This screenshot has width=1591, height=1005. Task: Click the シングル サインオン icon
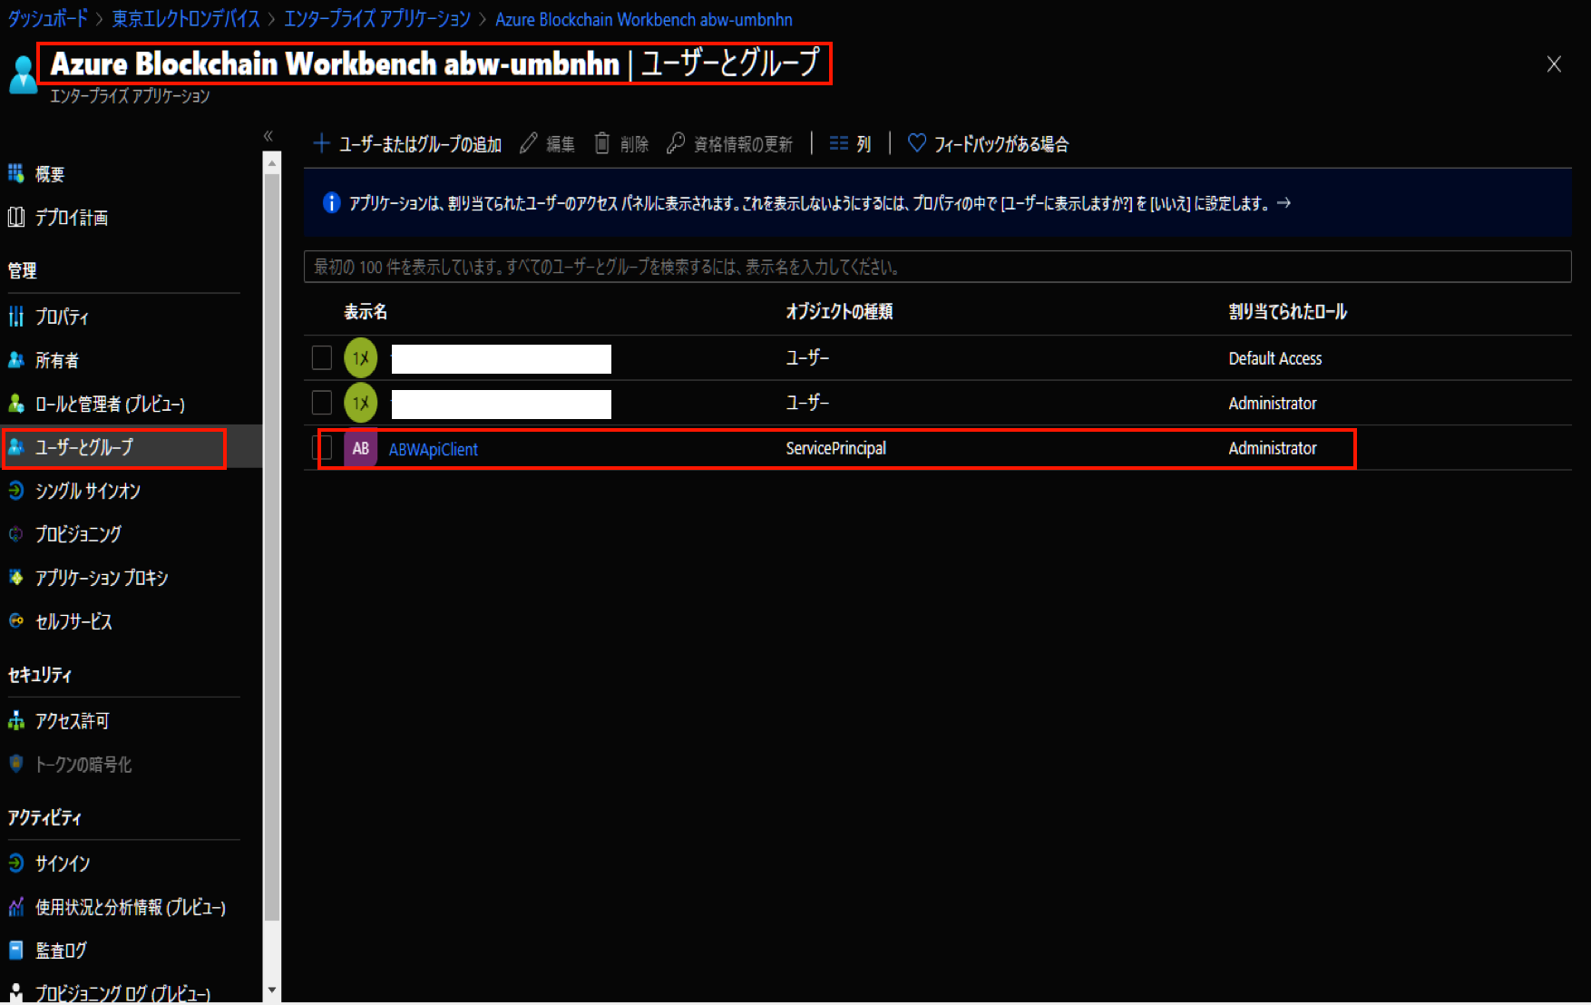tap(16, 491)
